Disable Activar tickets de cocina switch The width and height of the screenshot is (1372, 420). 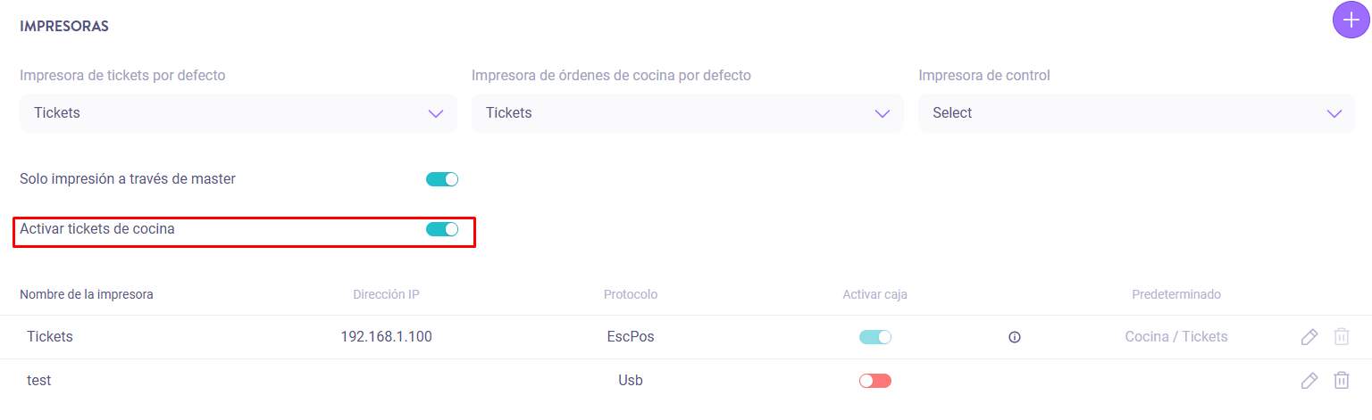point(442,229)
